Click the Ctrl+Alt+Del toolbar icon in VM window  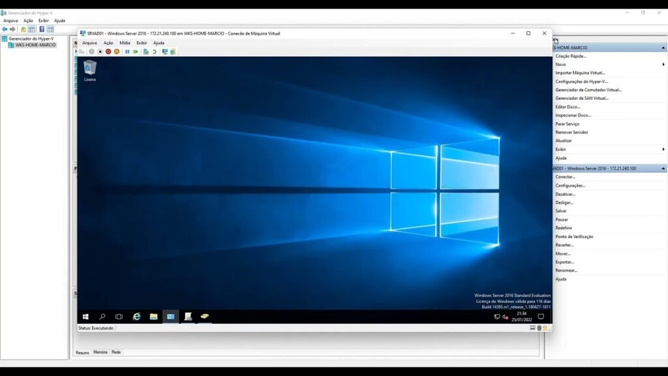point(82,52)
